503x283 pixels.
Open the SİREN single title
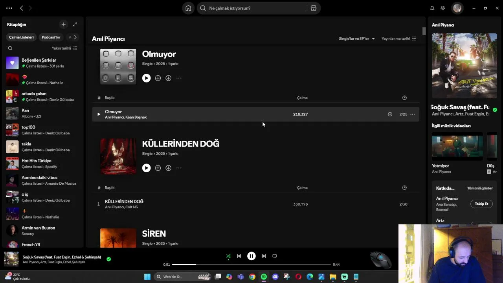[x=154, y=233]
